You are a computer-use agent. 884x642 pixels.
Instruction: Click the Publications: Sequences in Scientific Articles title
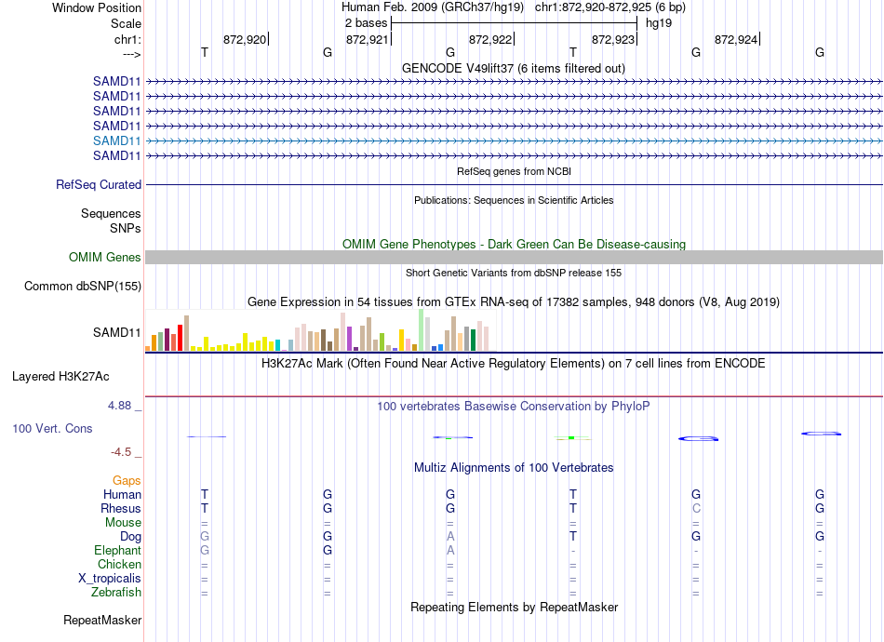[514, 200]
